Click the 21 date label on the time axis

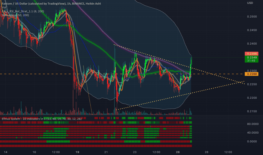tap(106, 152)
